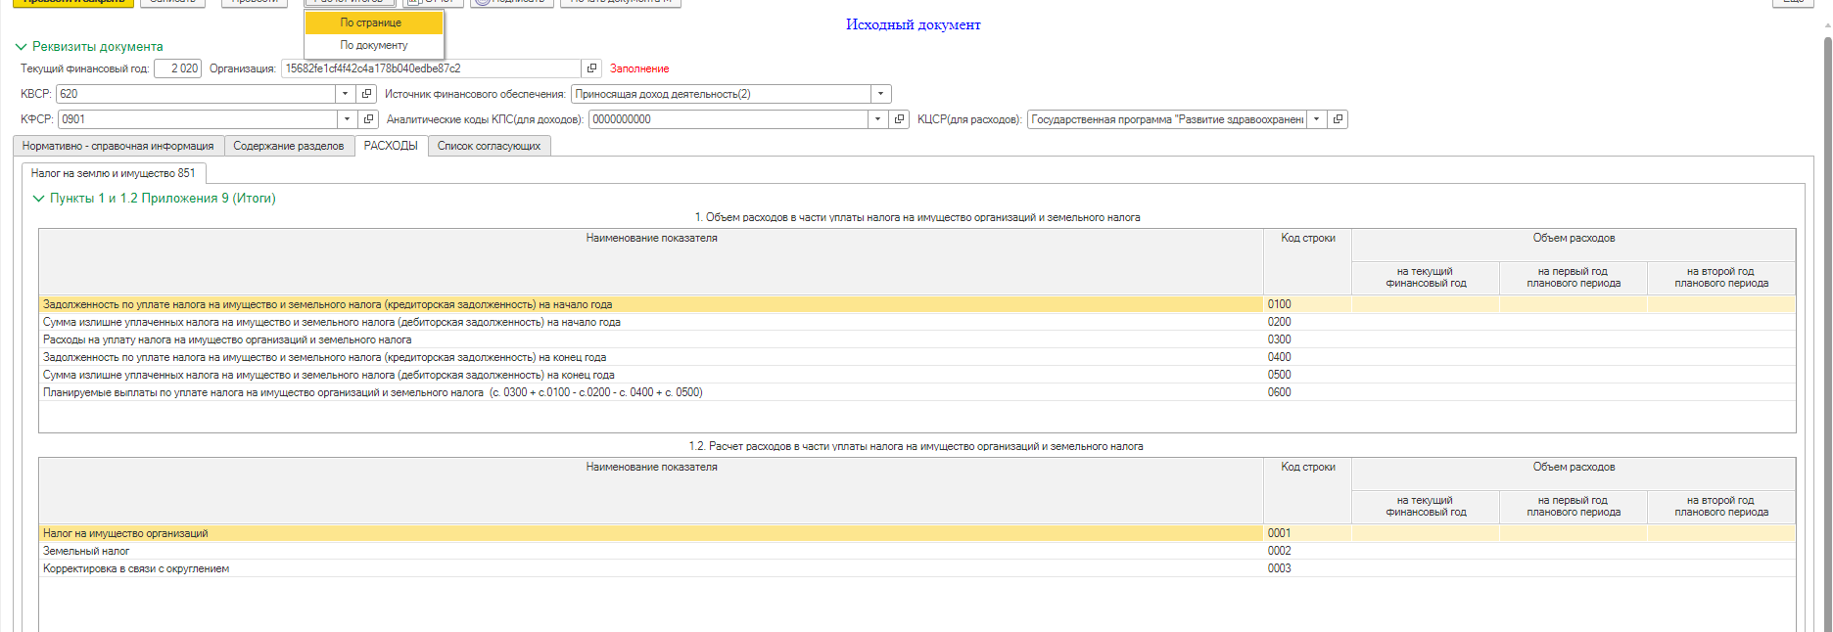Expand the КВСР dropdown list

pyautogui.click(x=345, y=94)
